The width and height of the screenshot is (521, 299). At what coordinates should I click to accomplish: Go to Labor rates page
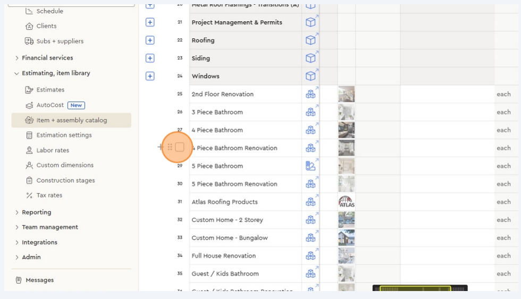[53, 150]
